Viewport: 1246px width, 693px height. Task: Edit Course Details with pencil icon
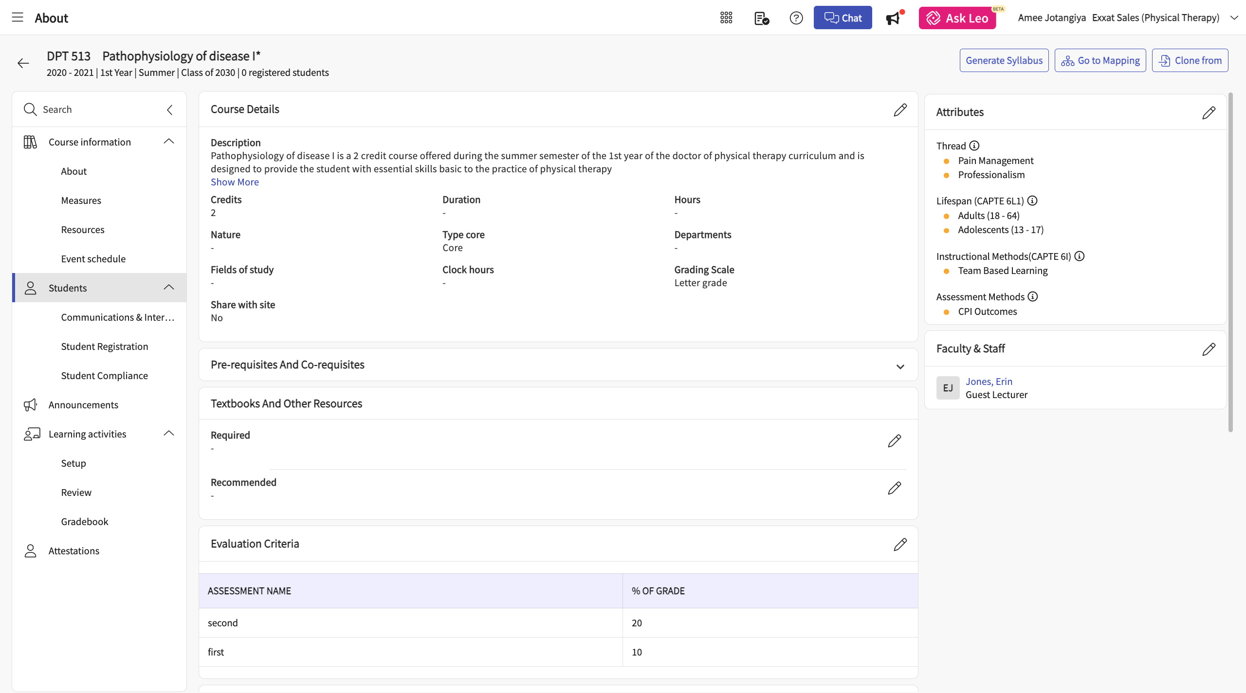(900, 109)
